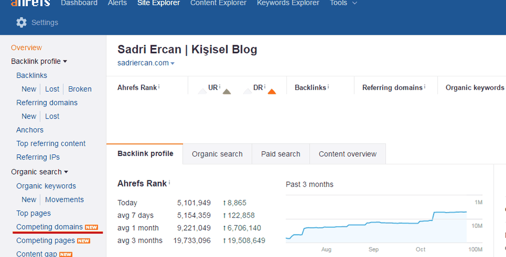This screenshot has height=257, width=506.
Task: Open the sadriercan.com domain dropdown
Action: point(146,63)
